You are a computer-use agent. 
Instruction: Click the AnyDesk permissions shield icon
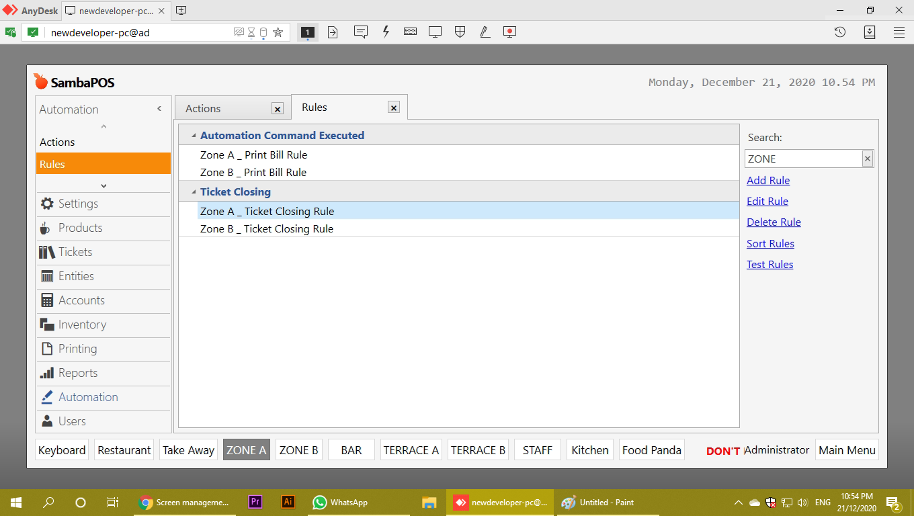click(x=460, y=32)
